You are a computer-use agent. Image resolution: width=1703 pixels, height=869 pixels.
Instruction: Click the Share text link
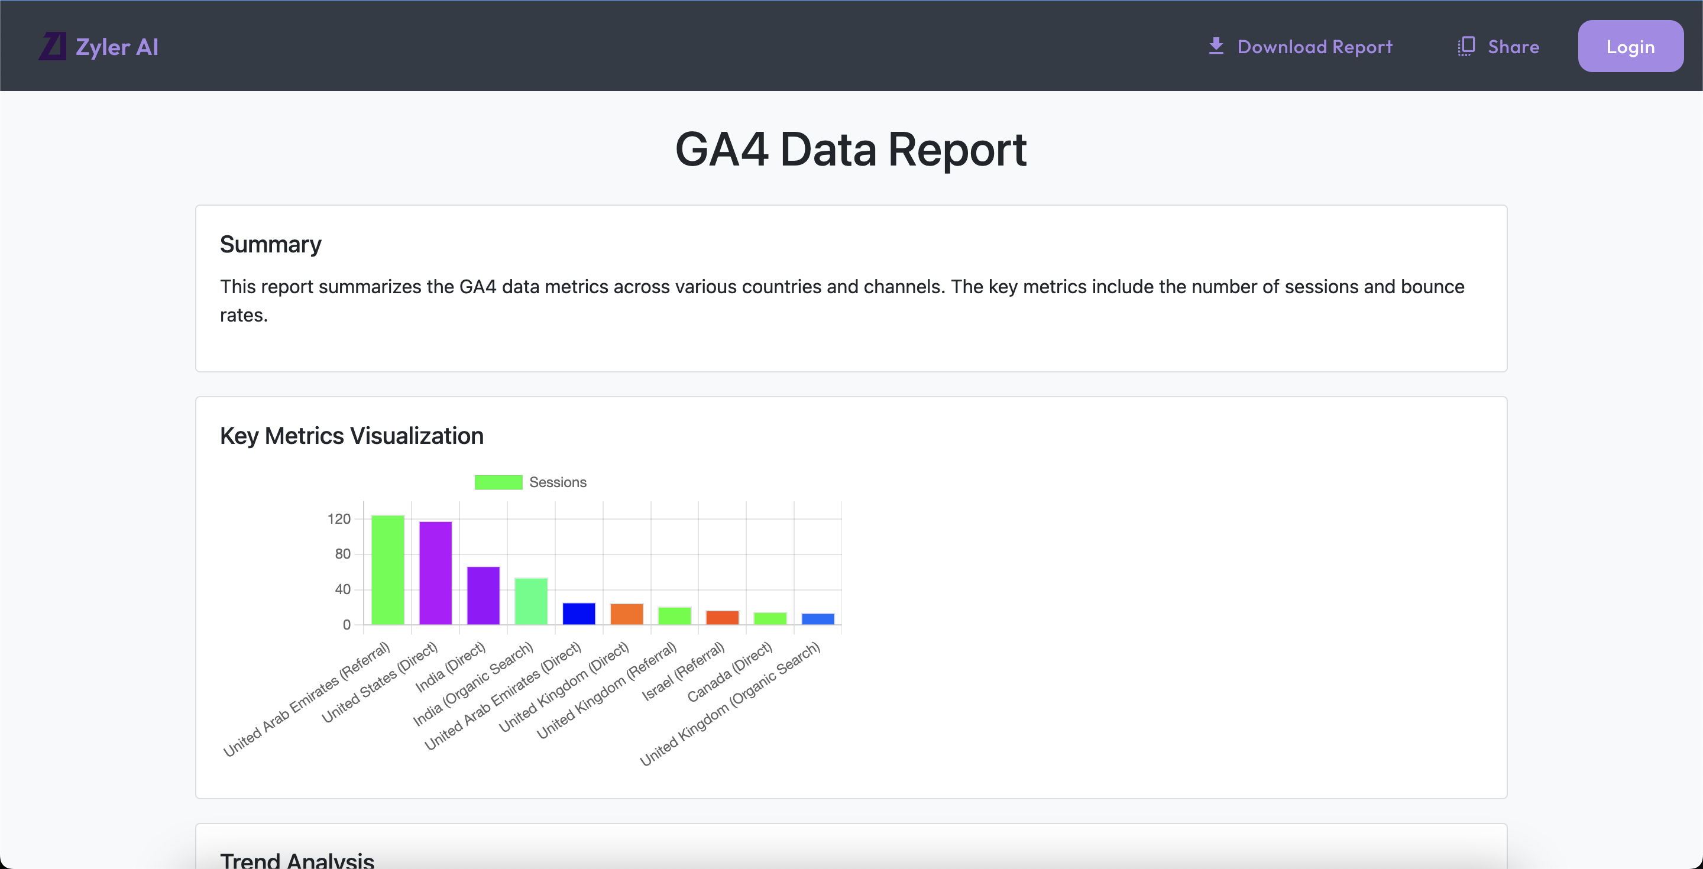[x=1513, y=47]
